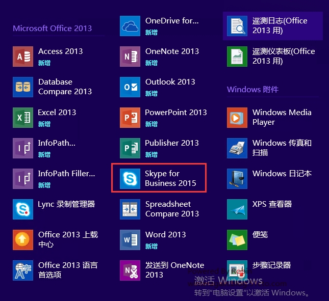Open the Excel 2013 icon

pyautogui.click(x=23, y=118)
